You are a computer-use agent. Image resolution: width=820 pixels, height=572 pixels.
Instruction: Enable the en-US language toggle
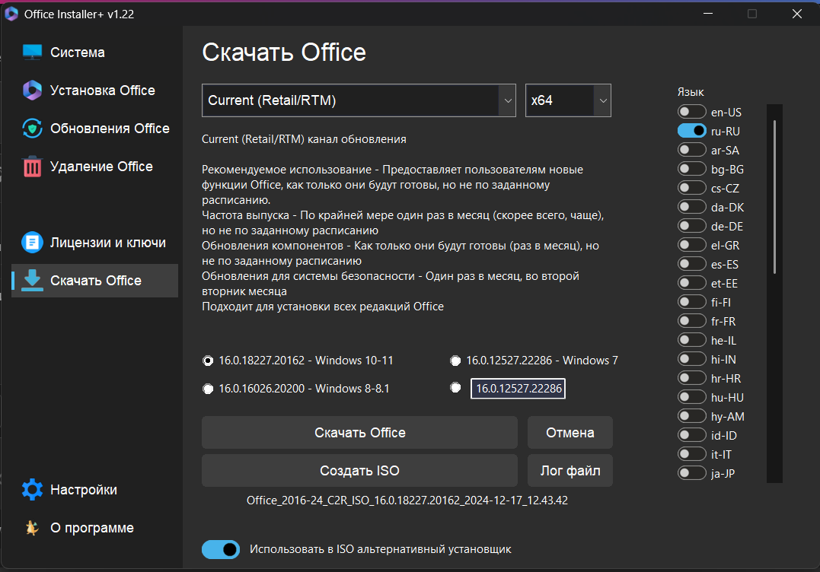(692, 112)
